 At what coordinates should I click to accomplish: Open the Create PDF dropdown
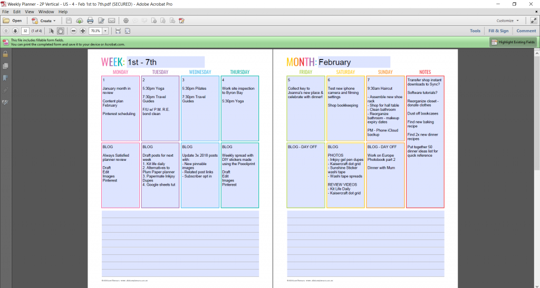(44, 21)
